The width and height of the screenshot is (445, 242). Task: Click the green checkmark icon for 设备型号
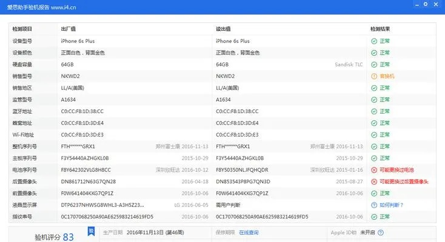(374, 41)
